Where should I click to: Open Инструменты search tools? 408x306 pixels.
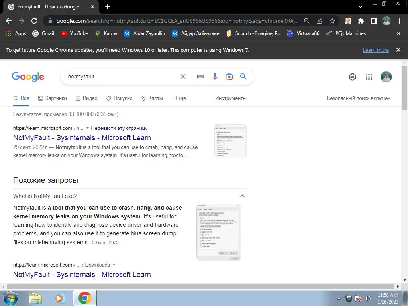[x=231, y=98]
